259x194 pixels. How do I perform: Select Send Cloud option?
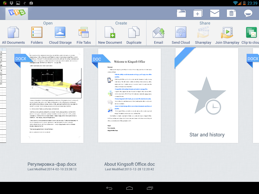(x=181, y=35)
